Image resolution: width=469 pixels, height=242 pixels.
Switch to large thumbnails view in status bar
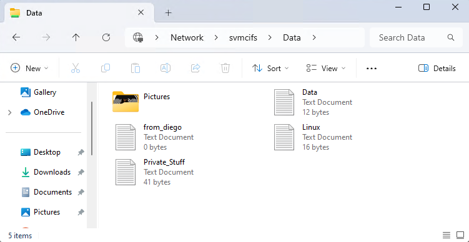(460, 235)
